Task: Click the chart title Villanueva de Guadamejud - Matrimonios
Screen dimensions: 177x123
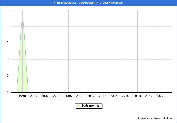Action: 88,3
